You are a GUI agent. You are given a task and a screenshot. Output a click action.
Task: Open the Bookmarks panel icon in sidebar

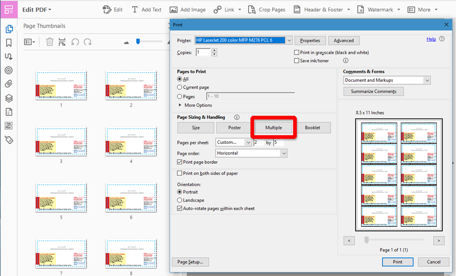click(9, 43)
